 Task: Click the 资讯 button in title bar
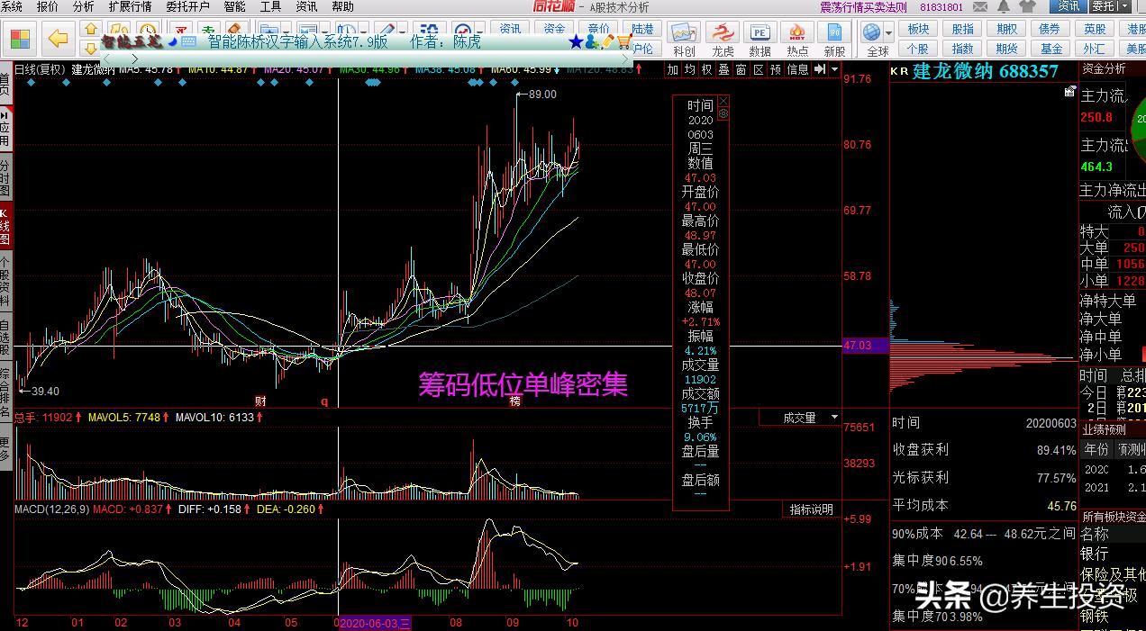click(x=1069, y=6)
